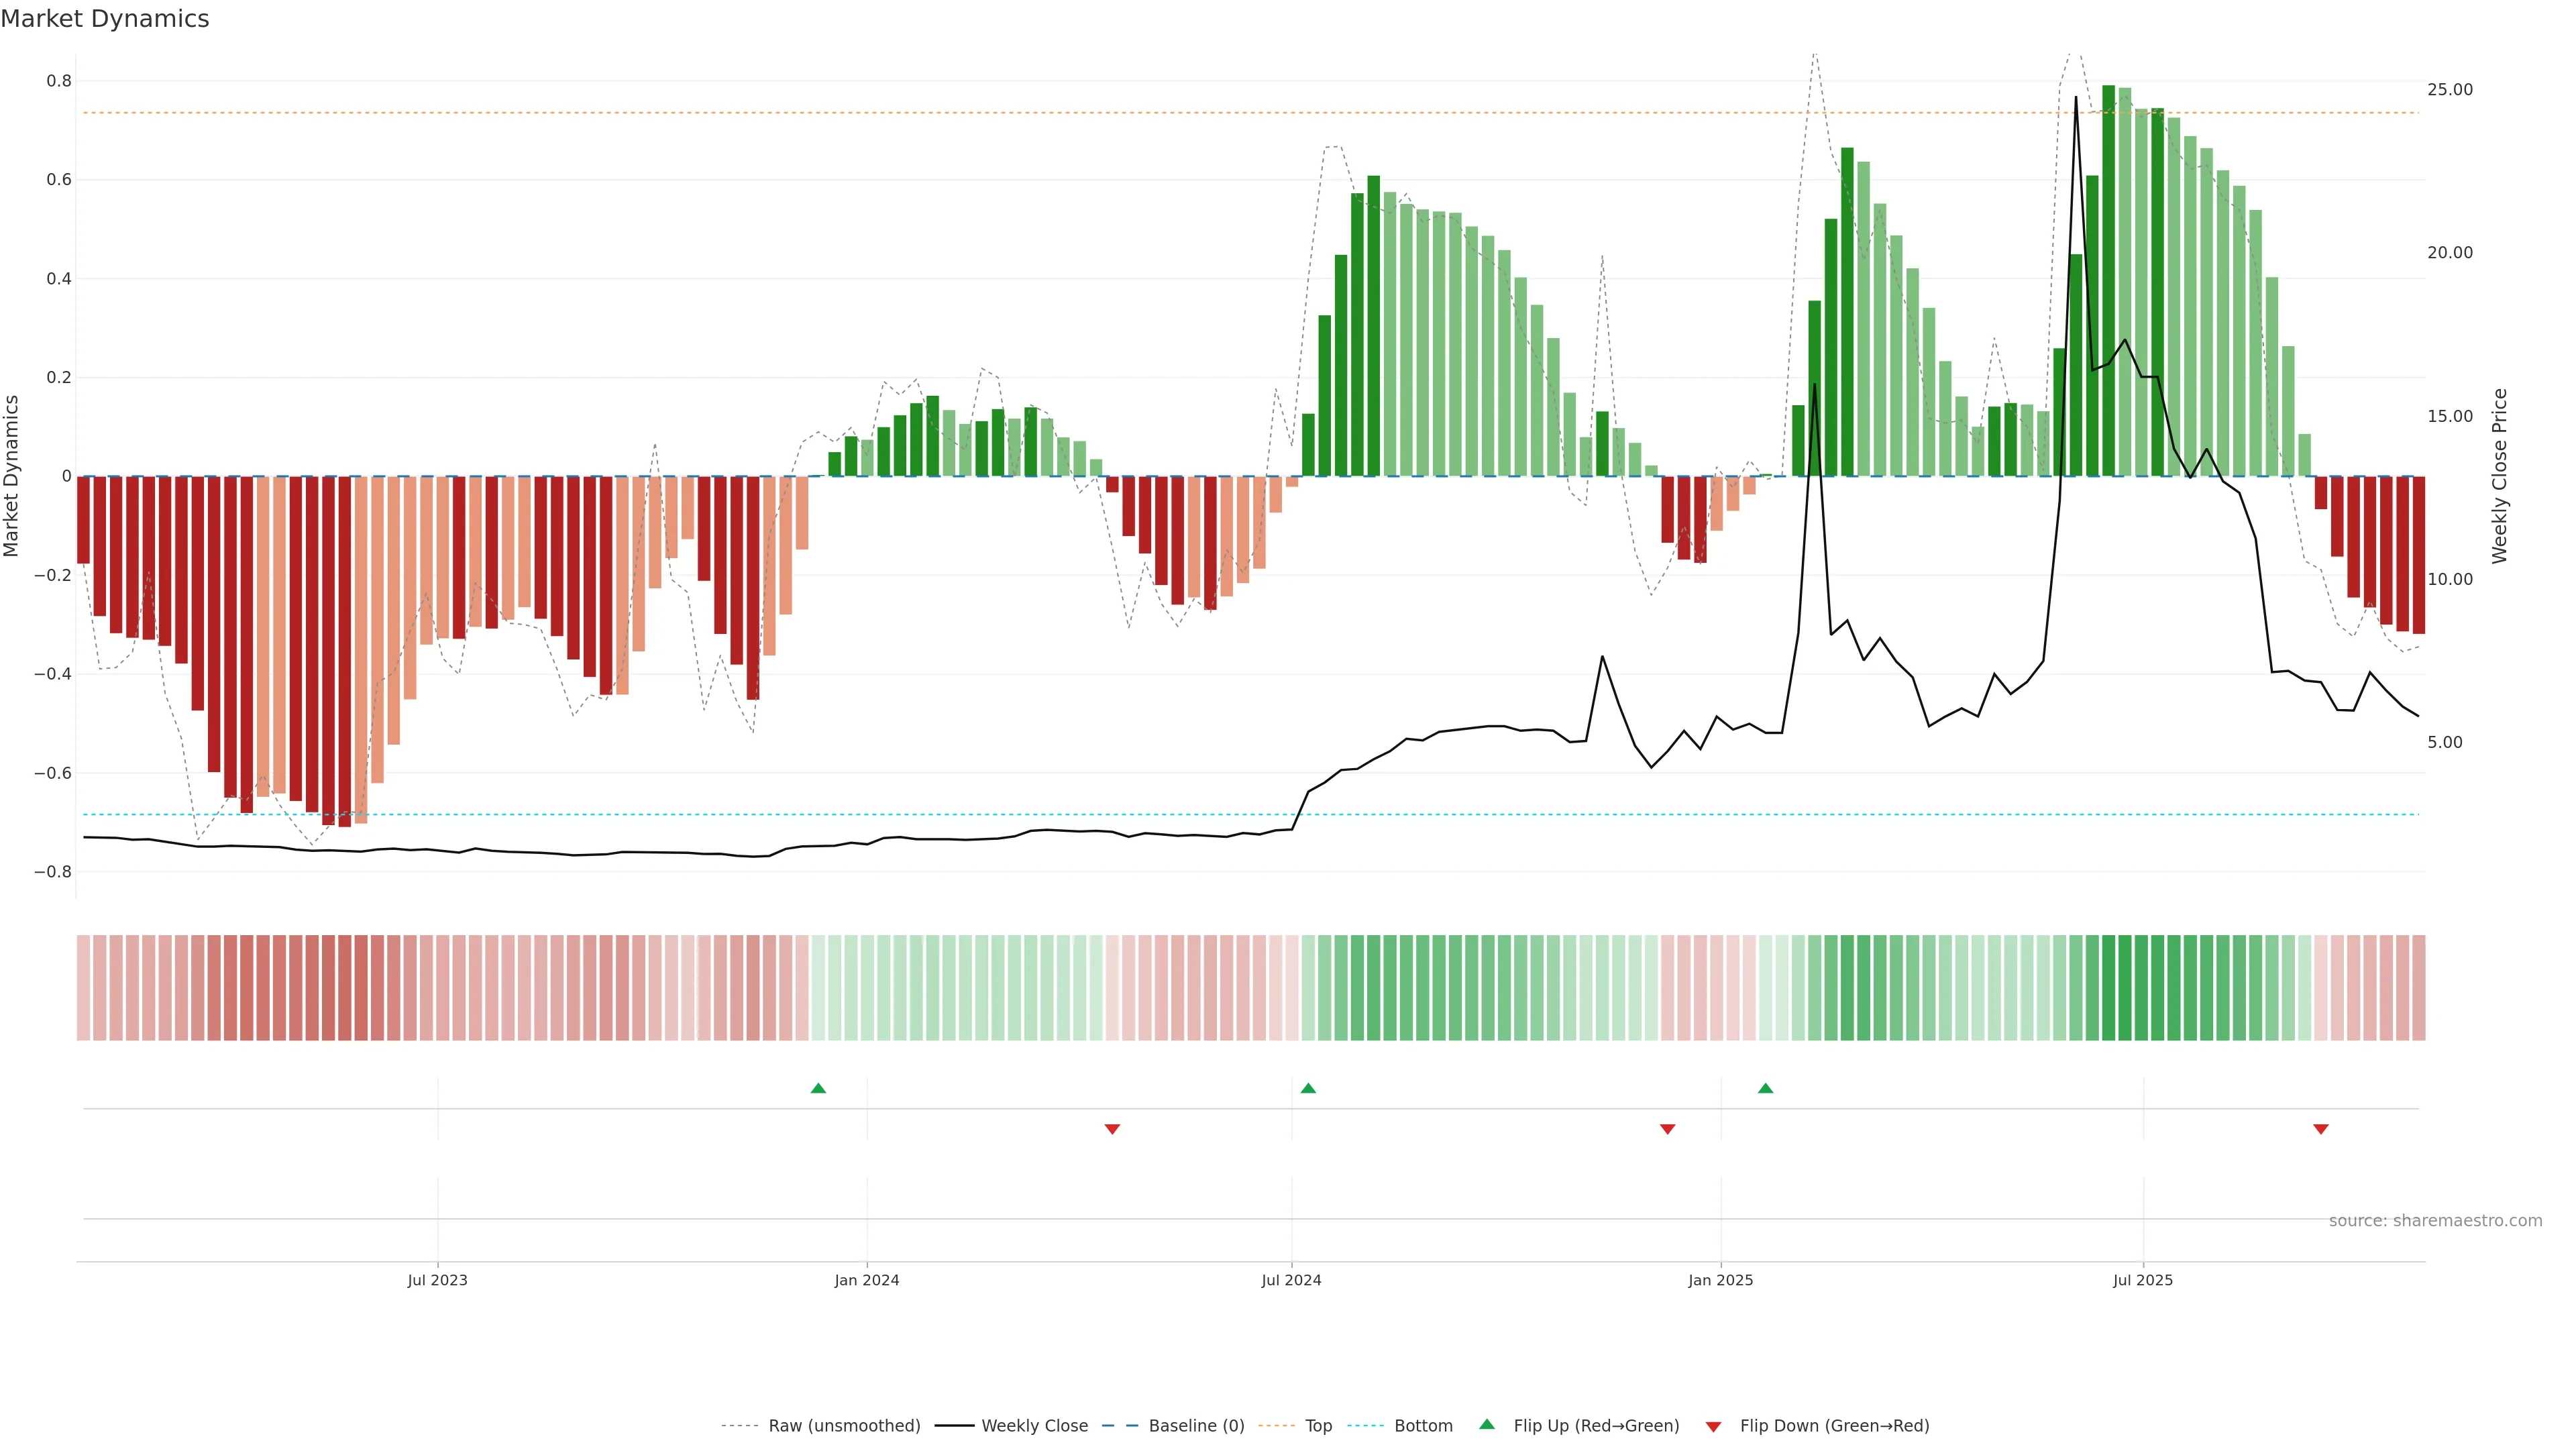Click the Market Dynamics y-axis title
The image size is (2576, 1449).
click(x=12, y=476)
